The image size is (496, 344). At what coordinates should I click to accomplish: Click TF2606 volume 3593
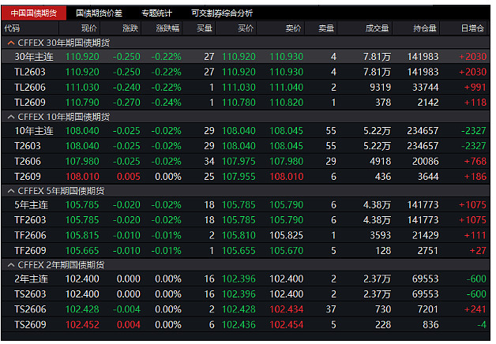[381, 235]
